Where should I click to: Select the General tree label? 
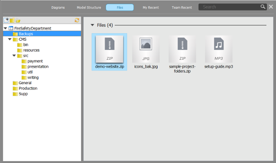(25, 83)
